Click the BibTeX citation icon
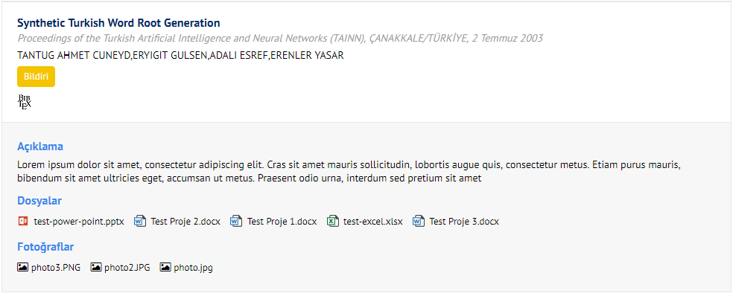The width and height of the screenshot is (733, 293). coord(25,102)
